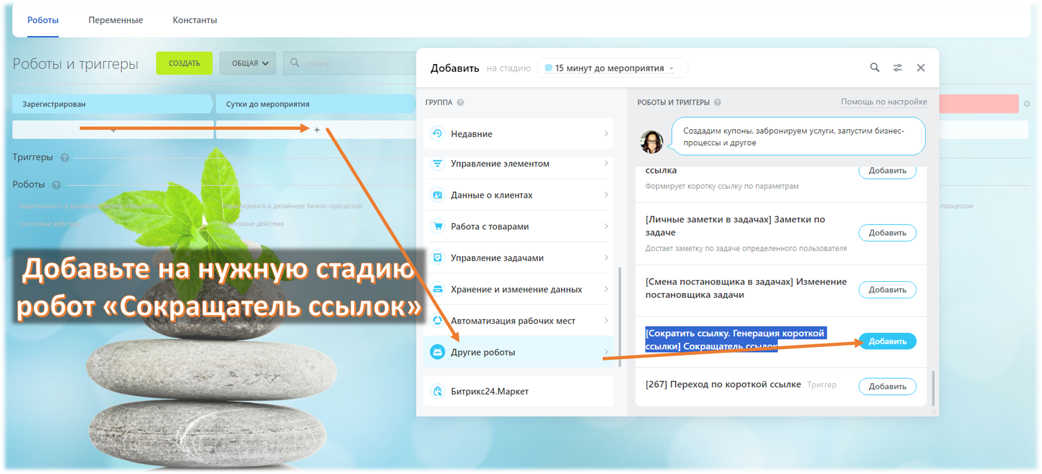Add the Сокращатель ссылок robot
The height and width of the screenshot is (474, 1042).
(x=887, y=341)
